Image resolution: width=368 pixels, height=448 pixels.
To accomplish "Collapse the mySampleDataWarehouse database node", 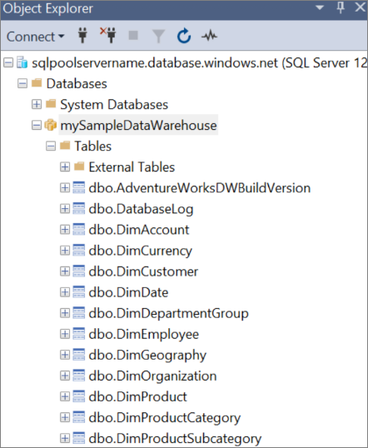I will click(37, 125).
